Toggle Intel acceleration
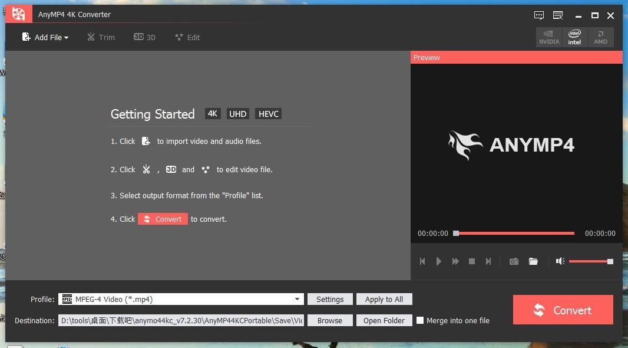 [x=574, y=37]
